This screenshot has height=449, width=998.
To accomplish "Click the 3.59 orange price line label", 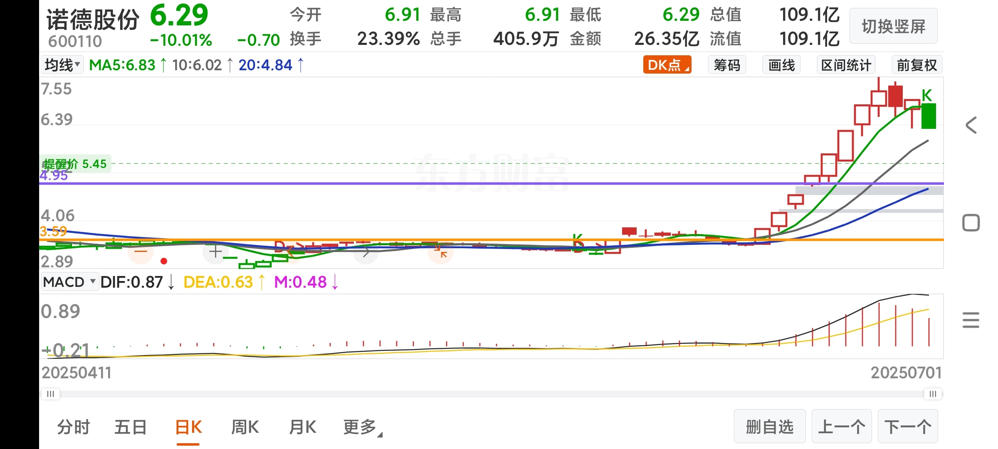I will click(53, 231).
